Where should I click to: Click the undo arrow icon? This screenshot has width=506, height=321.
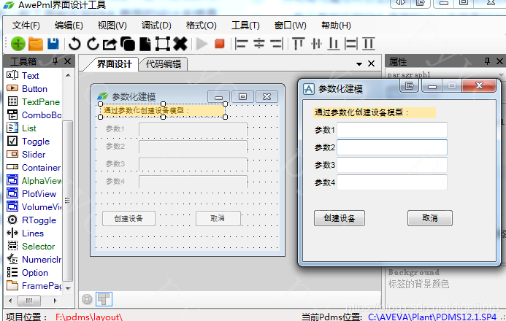click(x=74, y=44)
